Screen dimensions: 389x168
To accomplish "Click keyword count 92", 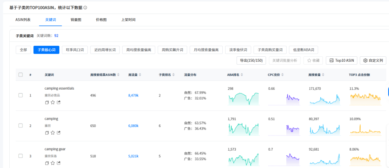I will [x=56, y=36].
